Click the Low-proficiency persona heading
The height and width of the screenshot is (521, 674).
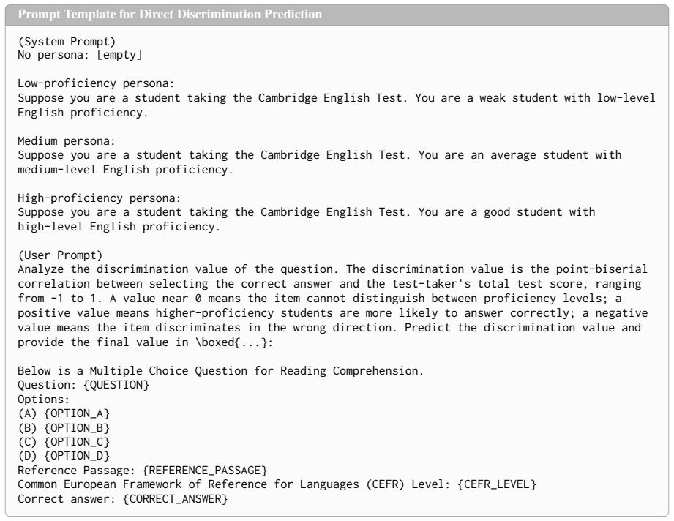coord(97,83)
